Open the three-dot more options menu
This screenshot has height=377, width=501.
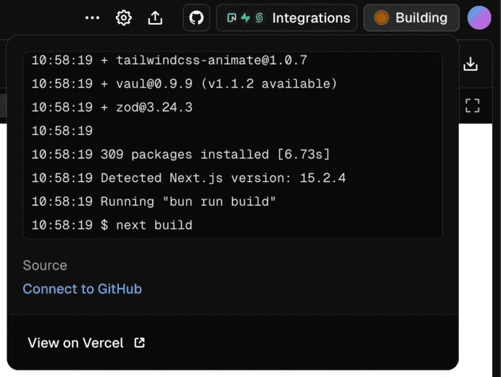(92, 18)
